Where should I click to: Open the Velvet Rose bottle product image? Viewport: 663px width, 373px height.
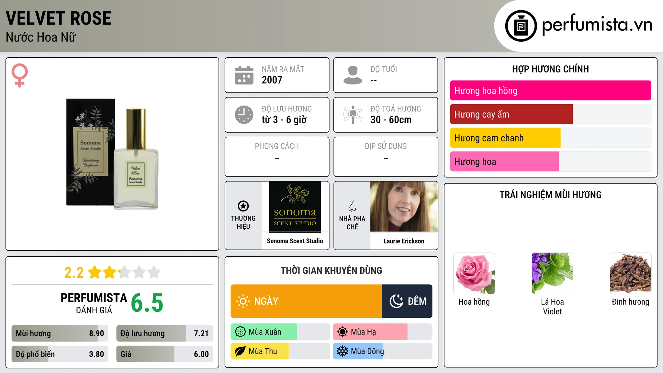pyautogui.click(x=112, y=154)
